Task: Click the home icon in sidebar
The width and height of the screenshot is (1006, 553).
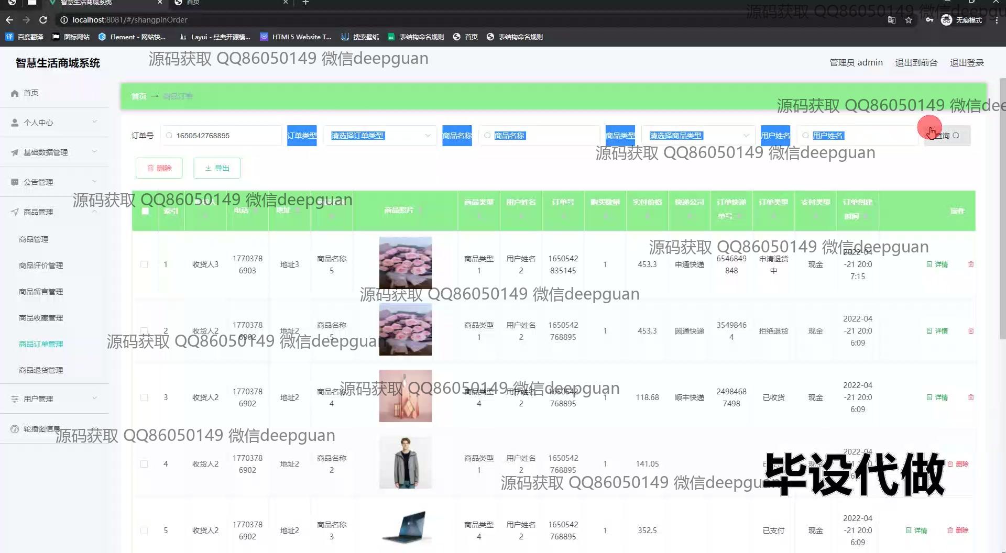Action: [x=15, y=93]
